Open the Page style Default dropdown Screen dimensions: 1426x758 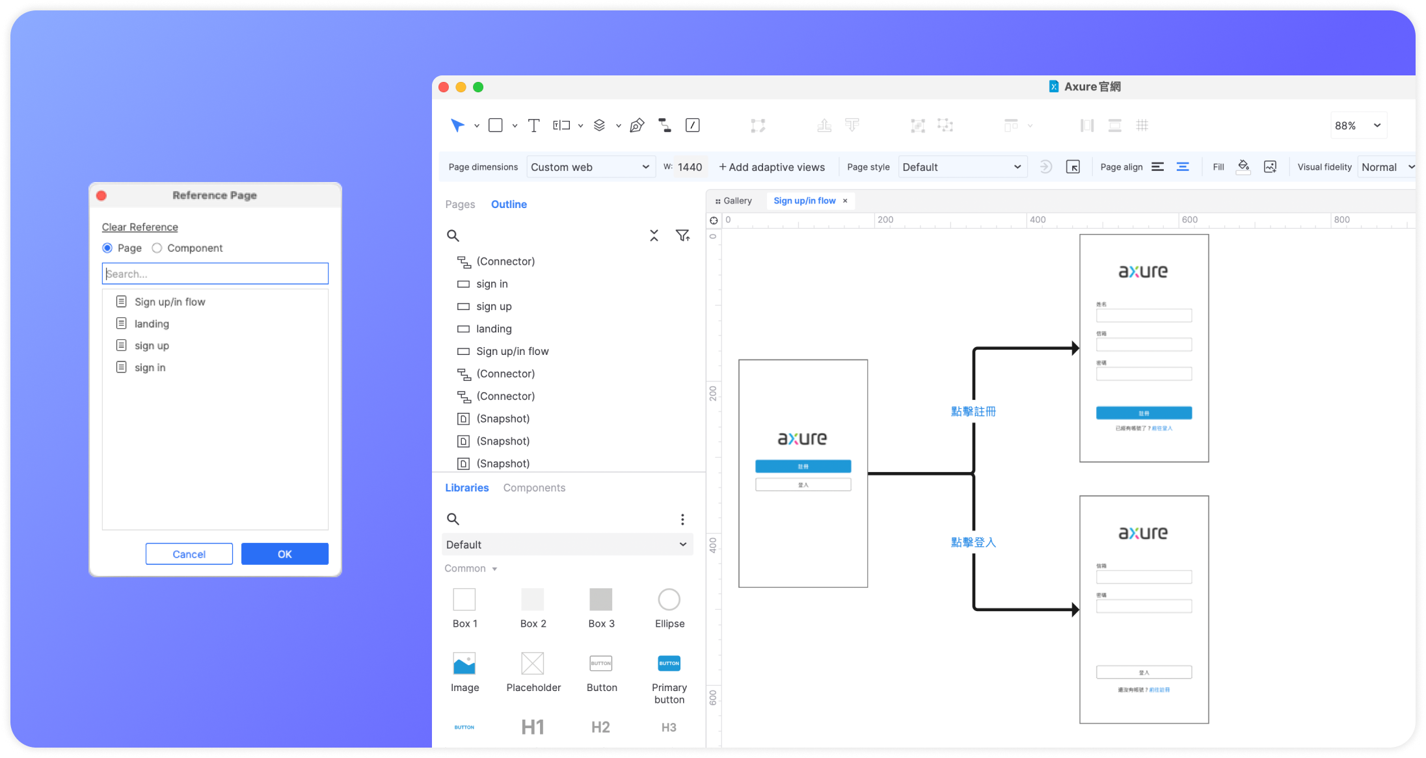tap(962, 167)
